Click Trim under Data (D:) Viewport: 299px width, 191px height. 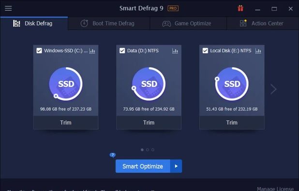(x=149, y=123)
